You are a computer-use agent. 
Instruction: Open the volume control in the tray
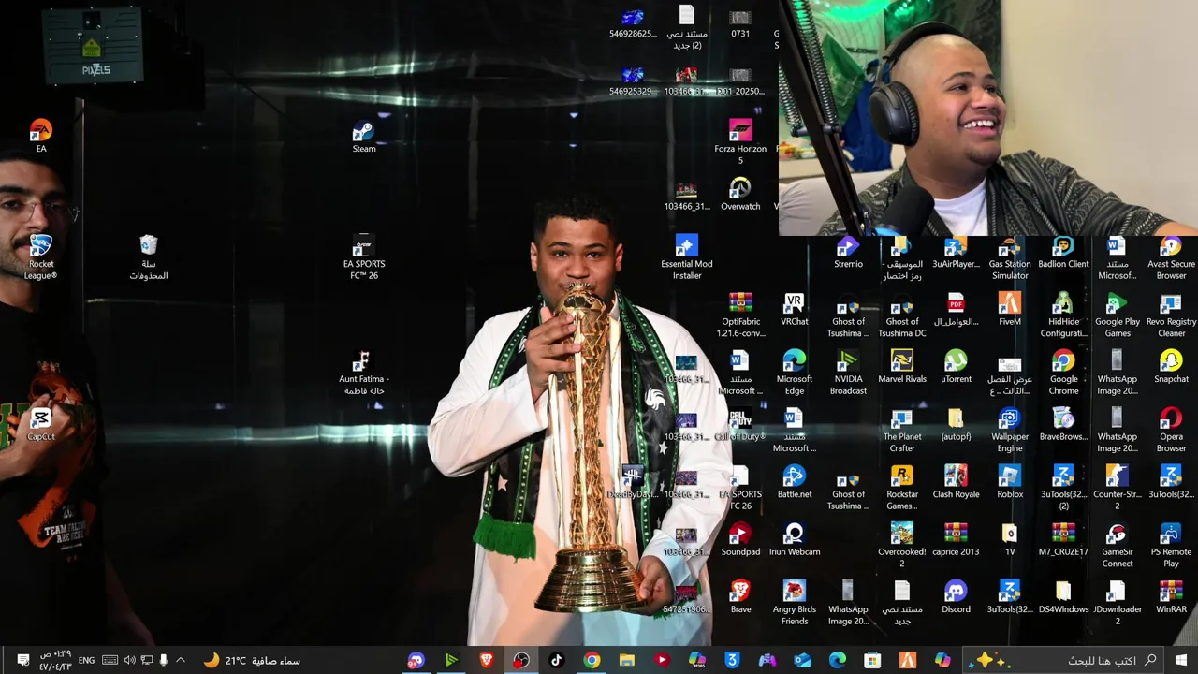[129, 660]
